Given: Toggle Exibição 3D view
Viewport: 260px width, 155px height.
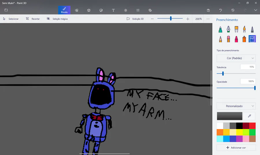Looking at the screenshot, I should (135, 19).
